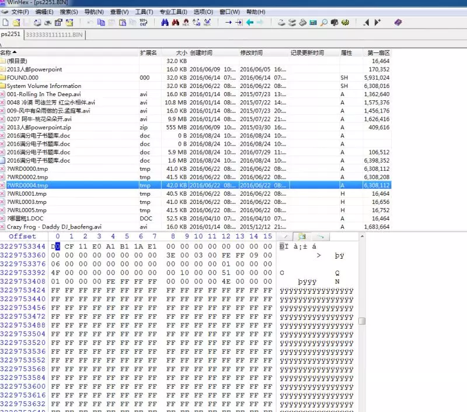
Task: Click the New file icon in toolbar
Action: pos(5,23)
